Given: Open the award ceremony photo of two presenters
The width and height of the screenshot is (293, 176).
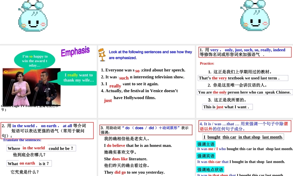Looking at the screenshot, I should (x=32, y=87).
